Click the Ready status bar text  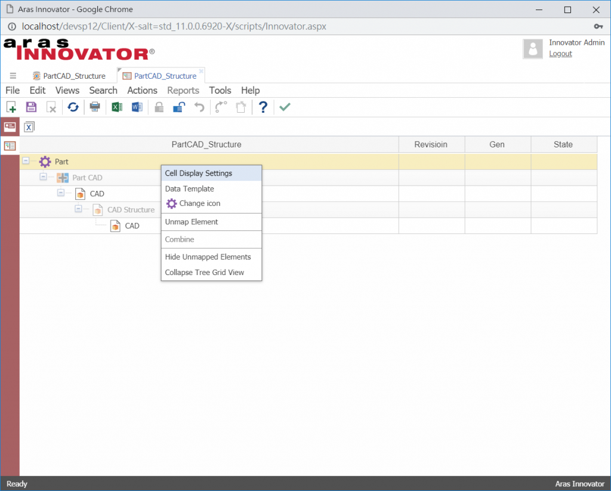(17, 484)
